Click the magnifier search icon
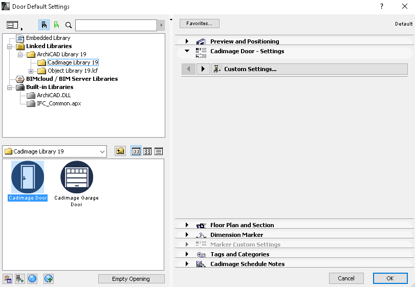Screen dimensions: 415x287 (x=69, y=25)
